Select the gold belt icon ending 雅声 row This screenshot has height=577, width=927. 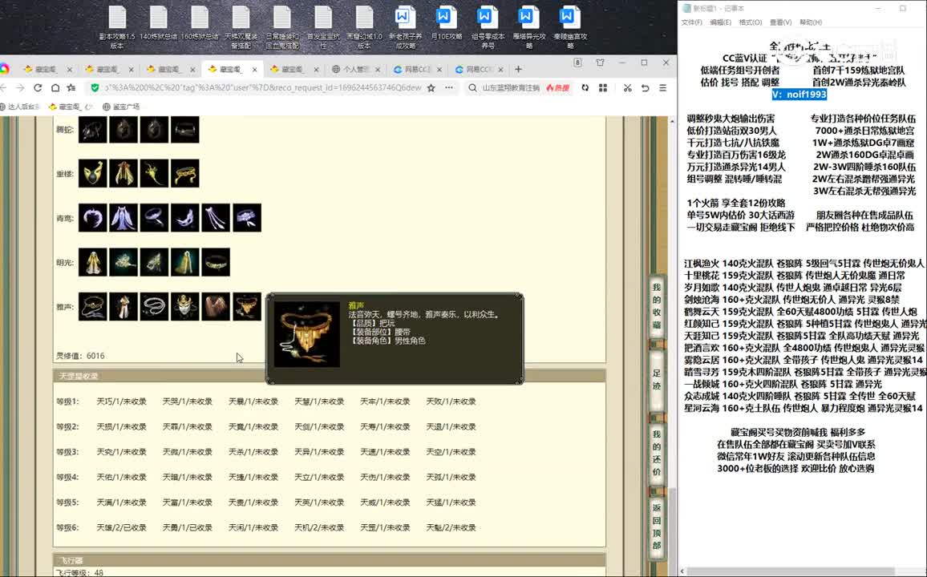(246, 307)
